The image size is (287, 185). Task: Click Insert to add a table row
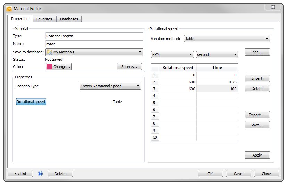257,78
